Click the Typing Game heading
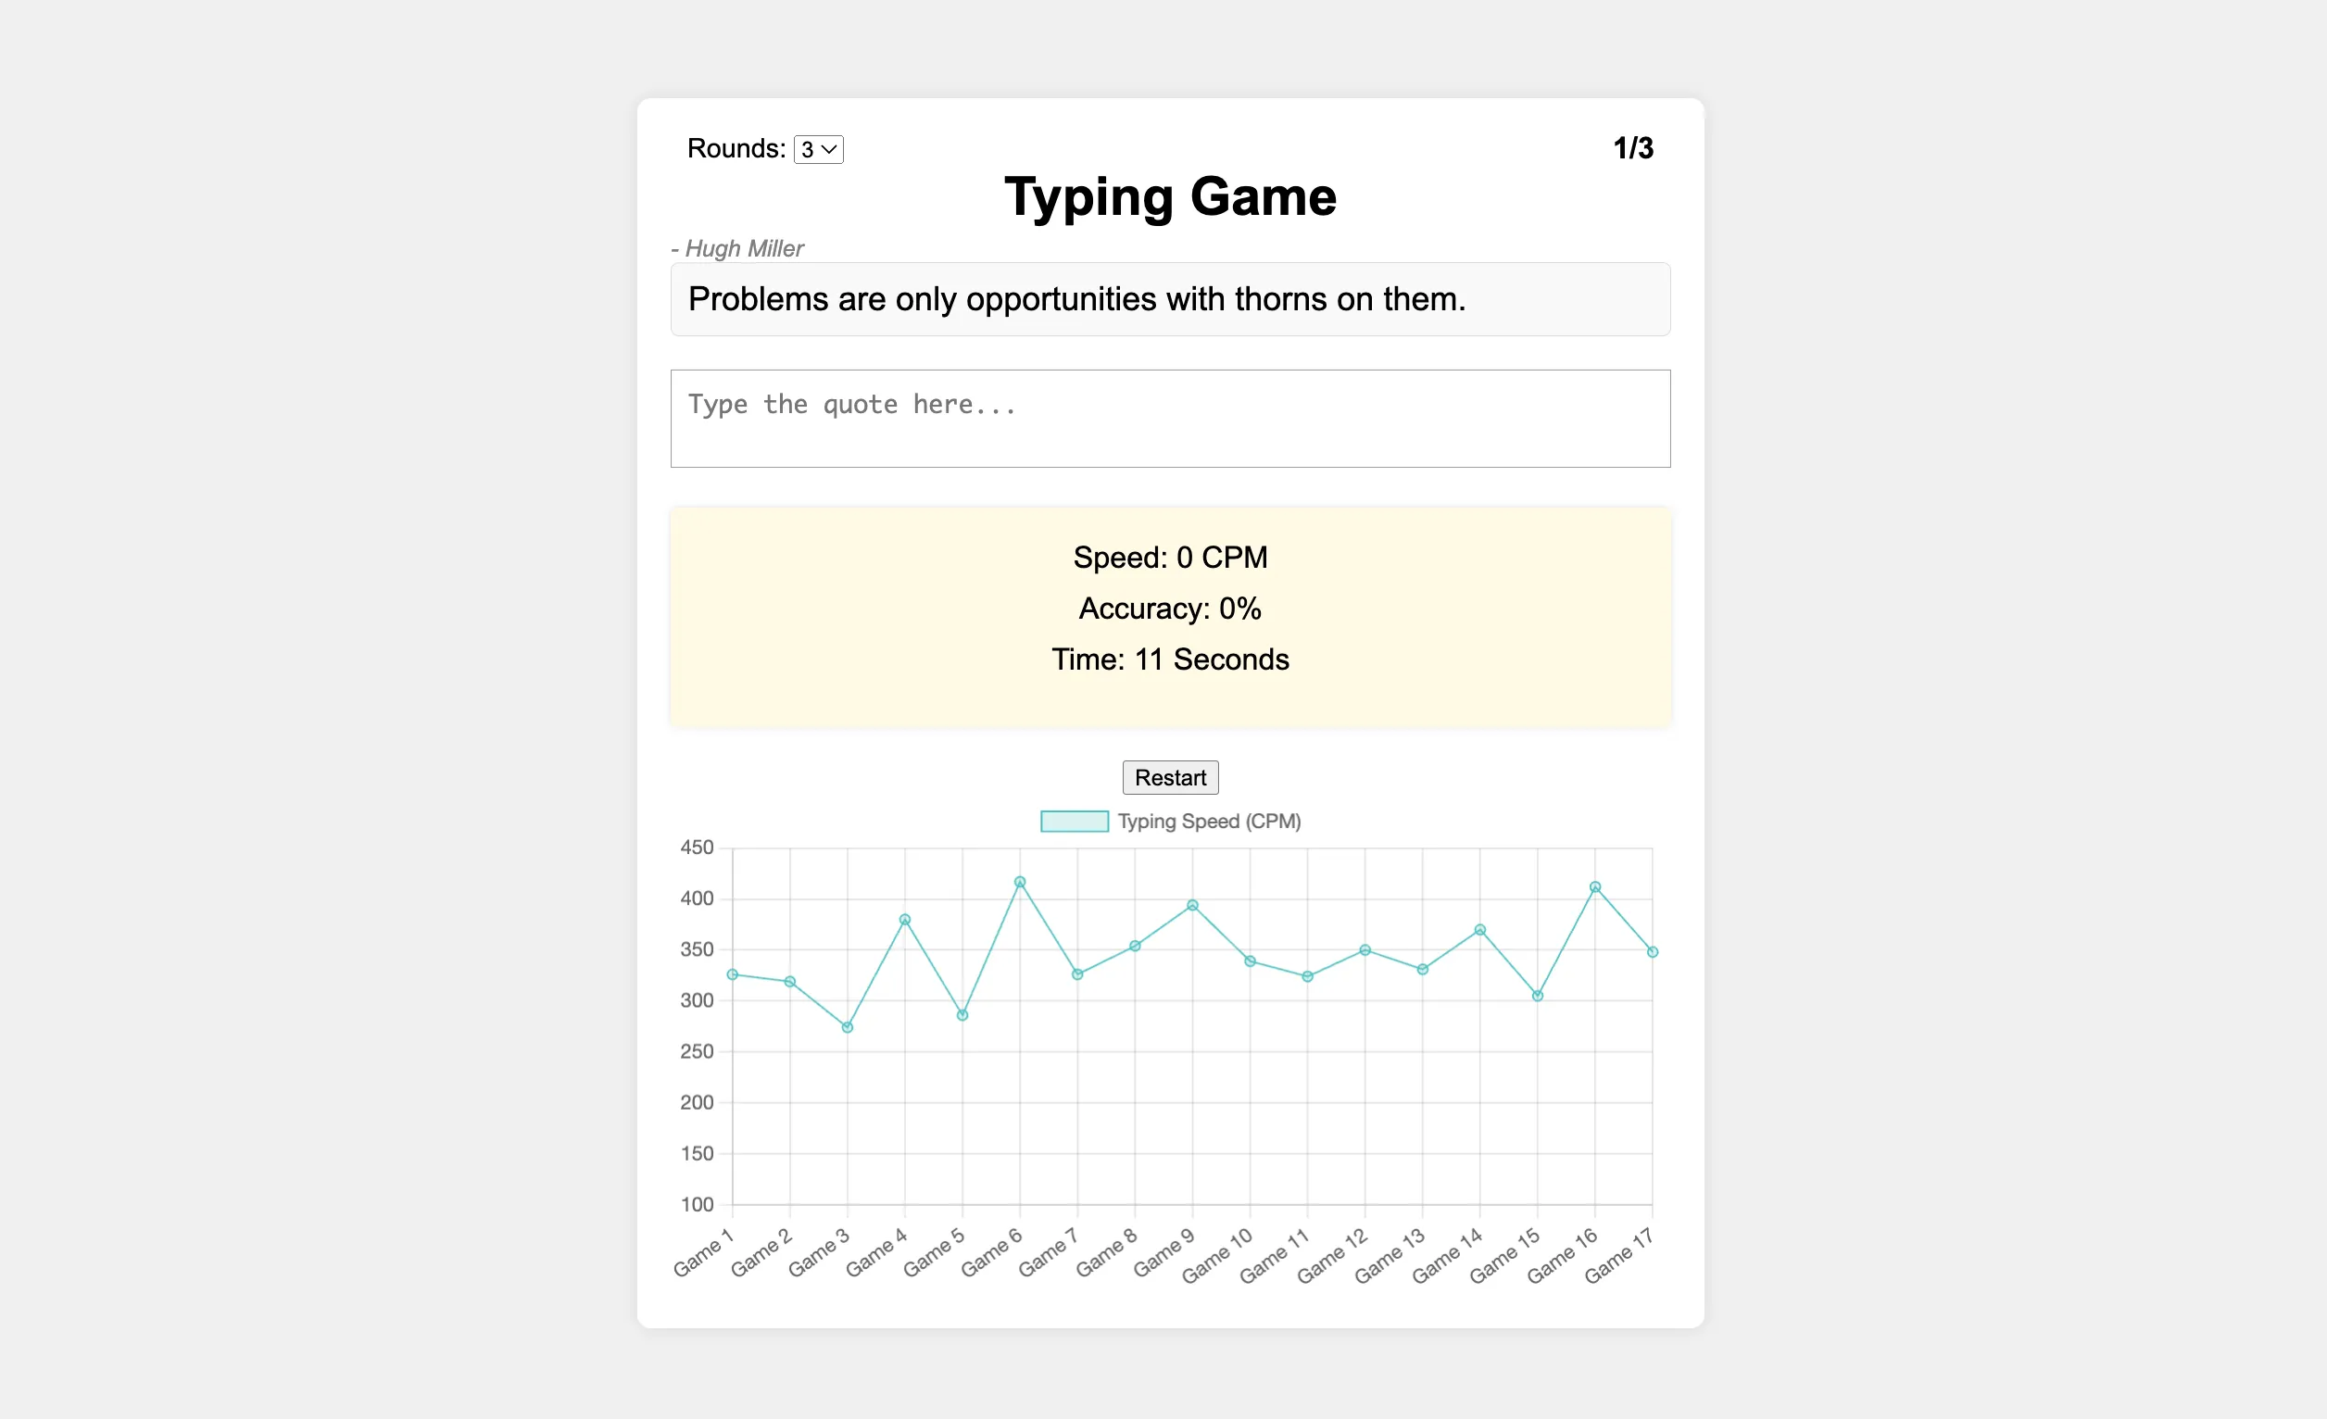This screenshot has width=2327, height=1419. [1169, 196]
